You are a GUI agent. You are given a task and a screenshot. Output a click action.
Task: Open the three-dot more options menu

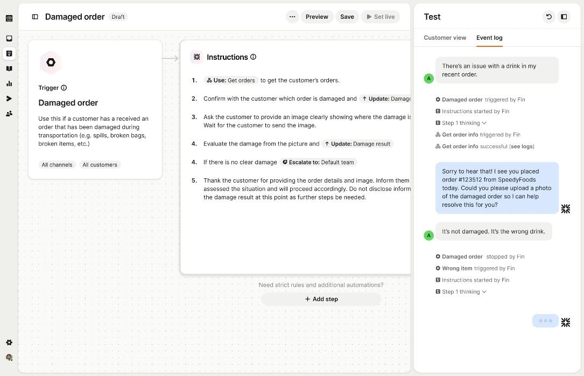pos(292,17)
